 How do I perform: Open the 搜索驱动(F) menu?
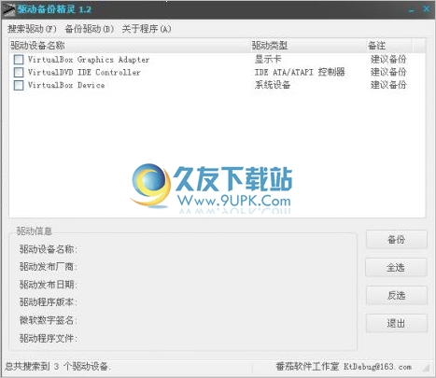[x=32, y=29]
